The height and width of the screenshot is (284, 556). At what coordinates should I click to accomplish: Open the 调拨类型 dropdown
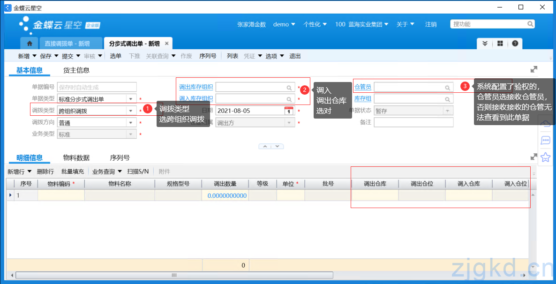click(x=131, y=111)
